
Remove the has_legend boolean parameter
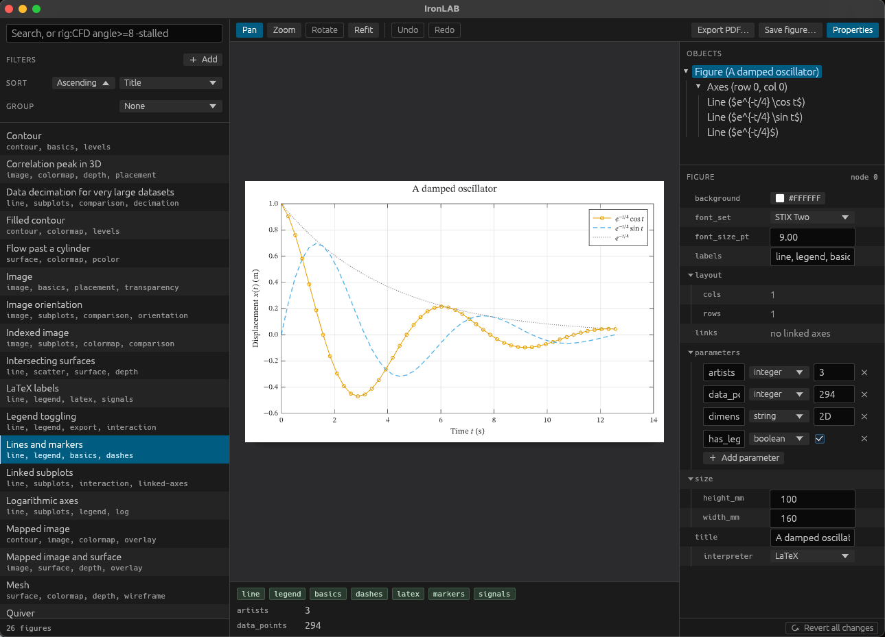(864, 438)
